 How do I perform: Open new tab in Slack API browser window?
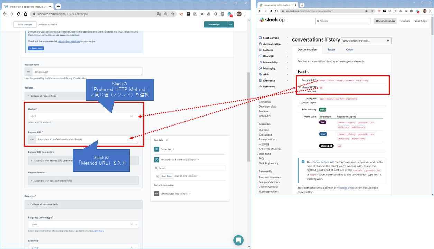pos(302,5)
